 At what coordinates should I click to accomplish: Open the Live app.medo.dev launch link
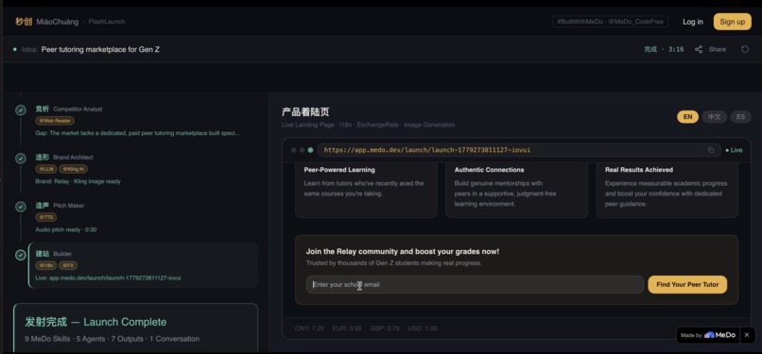tap(108, 278)
